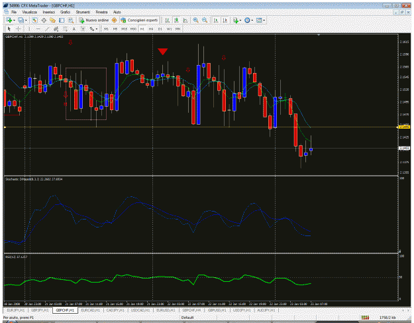Toggle the Consiglieri esperti button
The height and width of the screenshot is (323, 414).
[139, 20]
